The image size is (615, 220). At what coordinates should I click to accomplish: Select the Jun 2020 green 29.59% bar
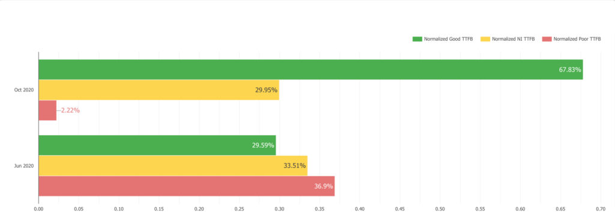157,145
